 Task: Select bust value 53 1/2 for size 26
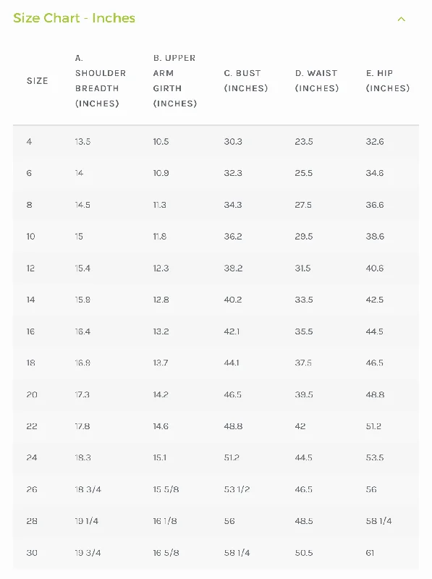click(237, 489)
